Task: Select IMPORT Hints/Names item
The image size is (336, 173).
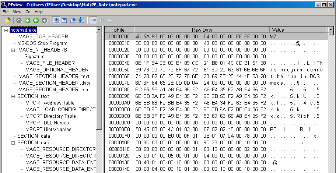Action: [48, 130]
